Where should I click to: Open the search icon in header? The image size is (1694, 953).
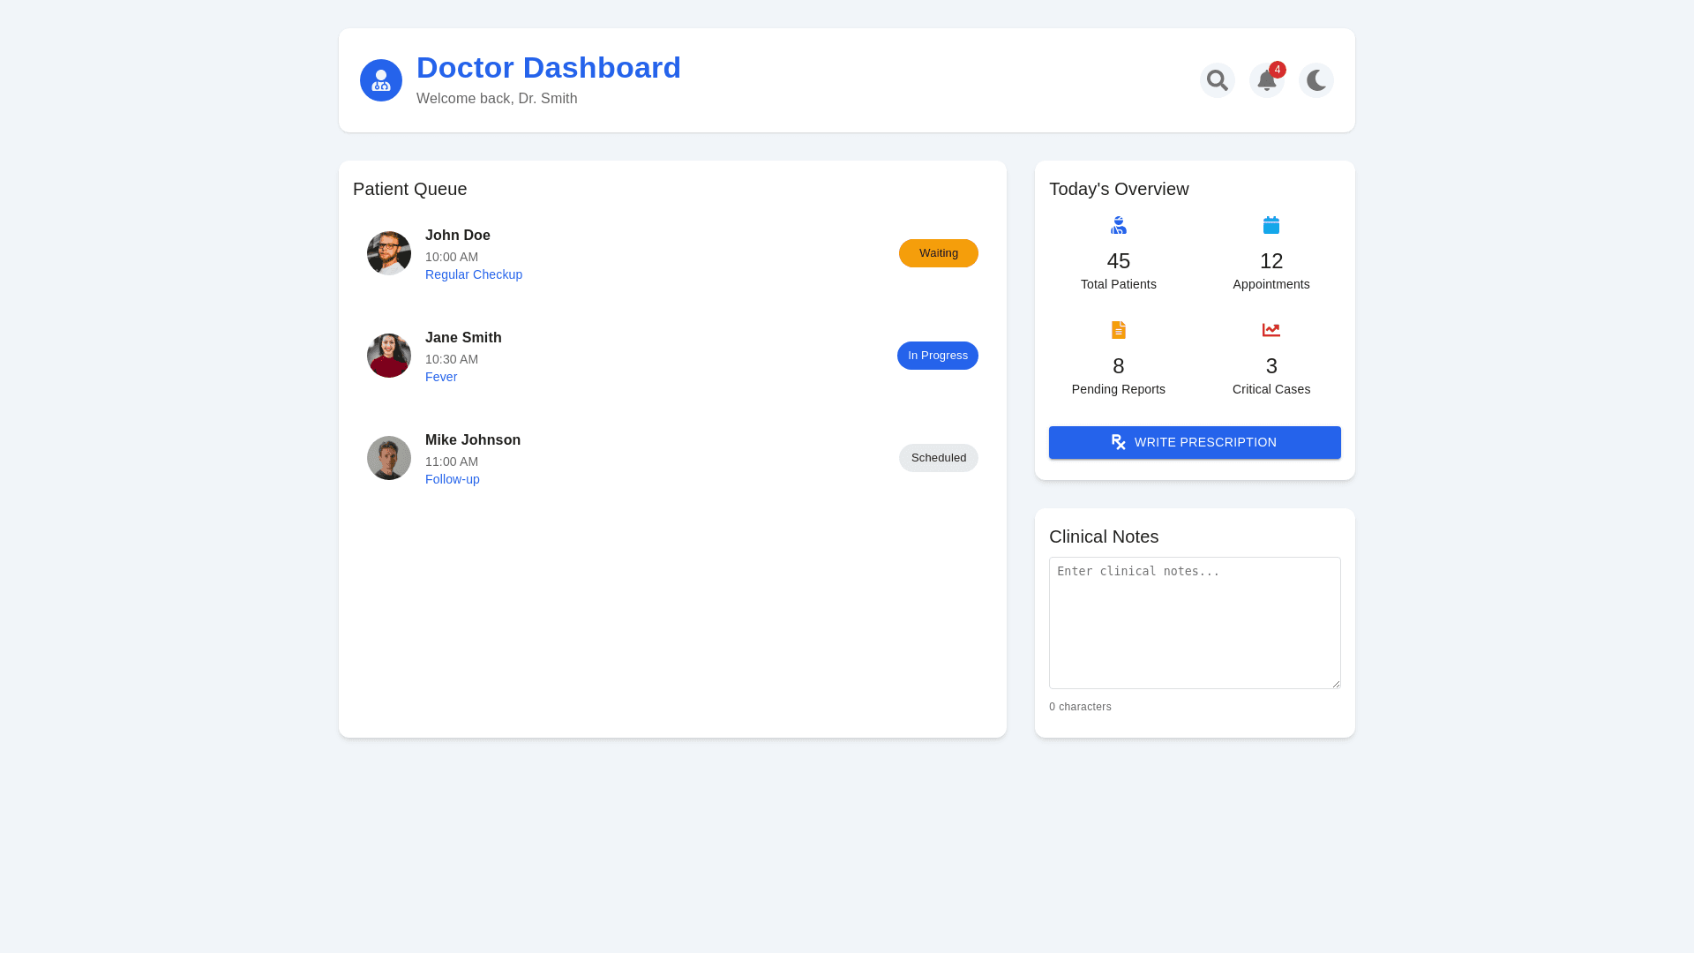(1217, 80)
